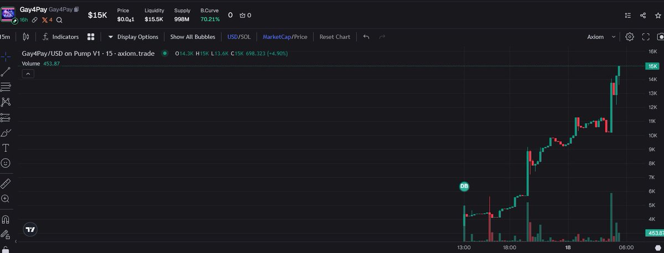Image resolution: width=664 pixels, height=253 pixels.
Task: Open the X community link with 4
Action: click(48, 20)
